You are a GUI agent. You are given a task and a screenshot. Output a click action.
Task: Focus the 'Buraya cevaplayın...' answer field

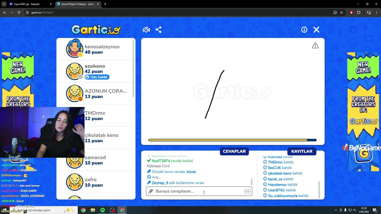click(x=199, y=191)
